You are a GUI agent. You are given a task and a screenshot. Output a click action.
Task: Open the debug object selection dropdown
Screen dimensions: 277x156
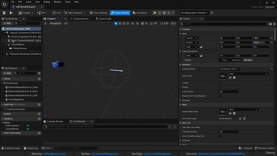tap(194, 13)
